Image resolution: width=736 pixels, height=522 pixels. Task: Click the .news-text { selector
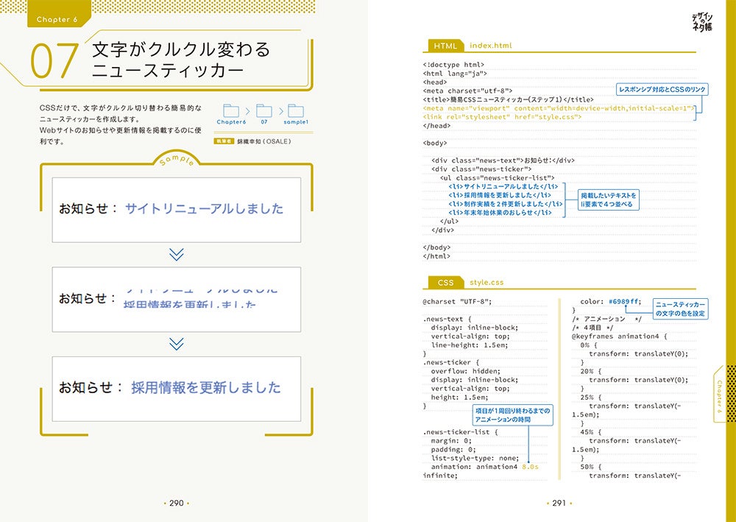click(447, 319)
